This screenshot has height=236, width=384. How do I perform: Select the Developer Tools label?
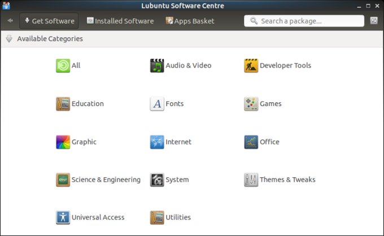[x=285, y=65]
